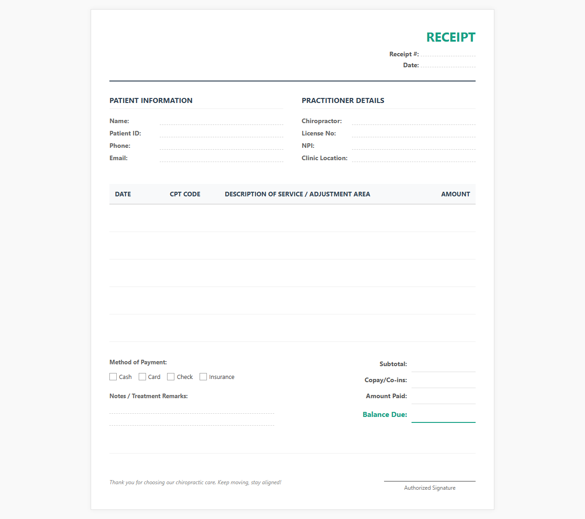
Task: Click the PRACTITIONER DETAILS heading
Action: tap(343, 101)
